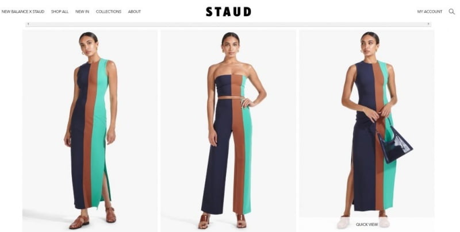Go to MY ACCOUNT
Screen dimensions: 460x232
(x=430, y=11)
